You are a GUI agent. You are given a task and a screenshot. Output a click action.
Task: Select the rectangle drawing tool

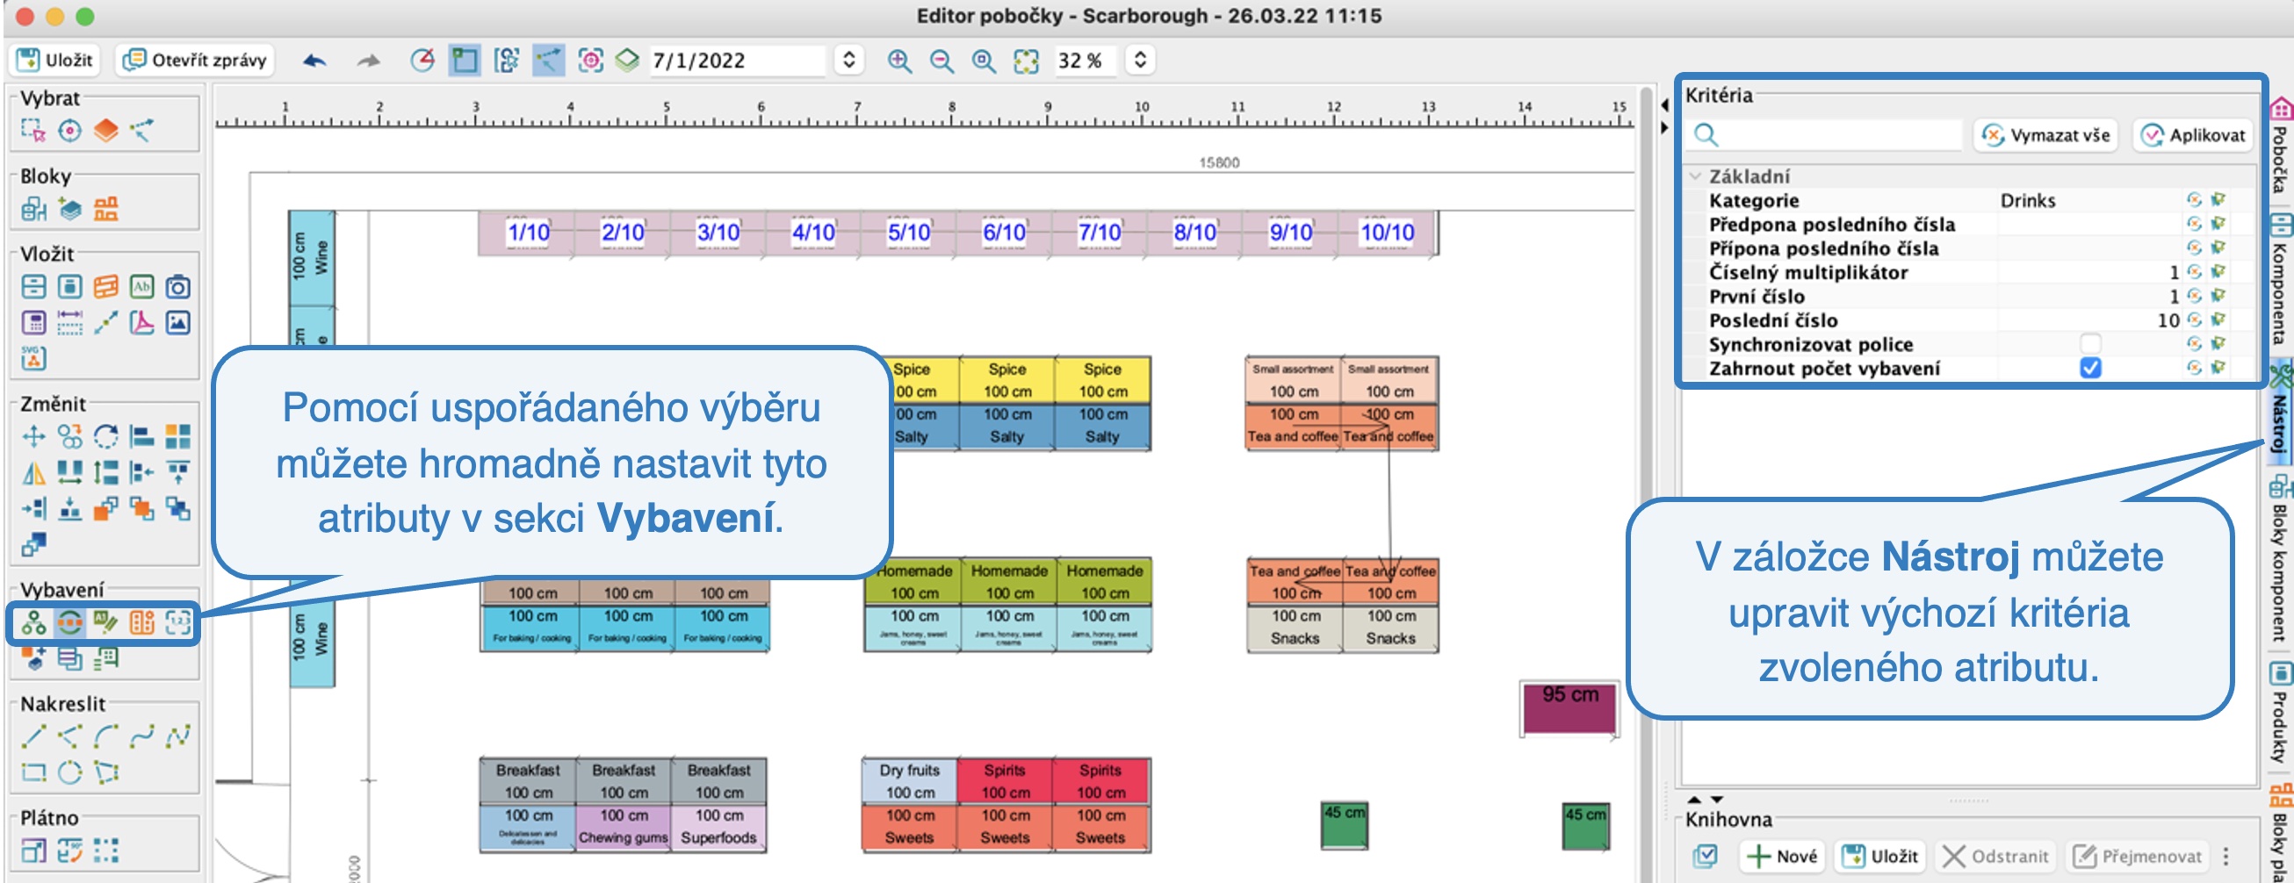(x=33, y=772)
